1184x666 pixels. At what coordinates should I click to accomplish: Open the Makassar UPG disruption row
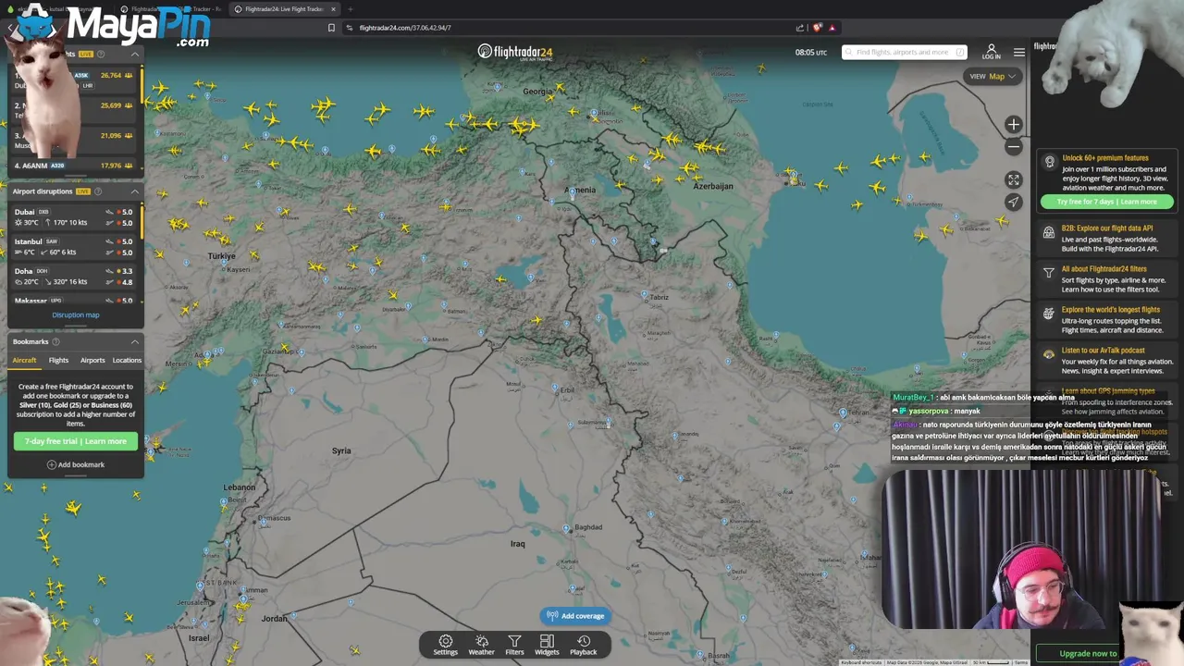(74, 301)
